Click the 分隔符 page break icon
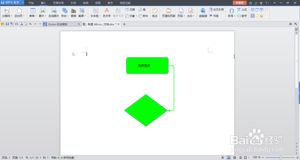This screenshot has width=300, height=160. coord(7,11)
